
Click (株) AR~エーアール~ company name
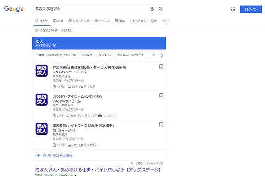click(x=70, y=72)
